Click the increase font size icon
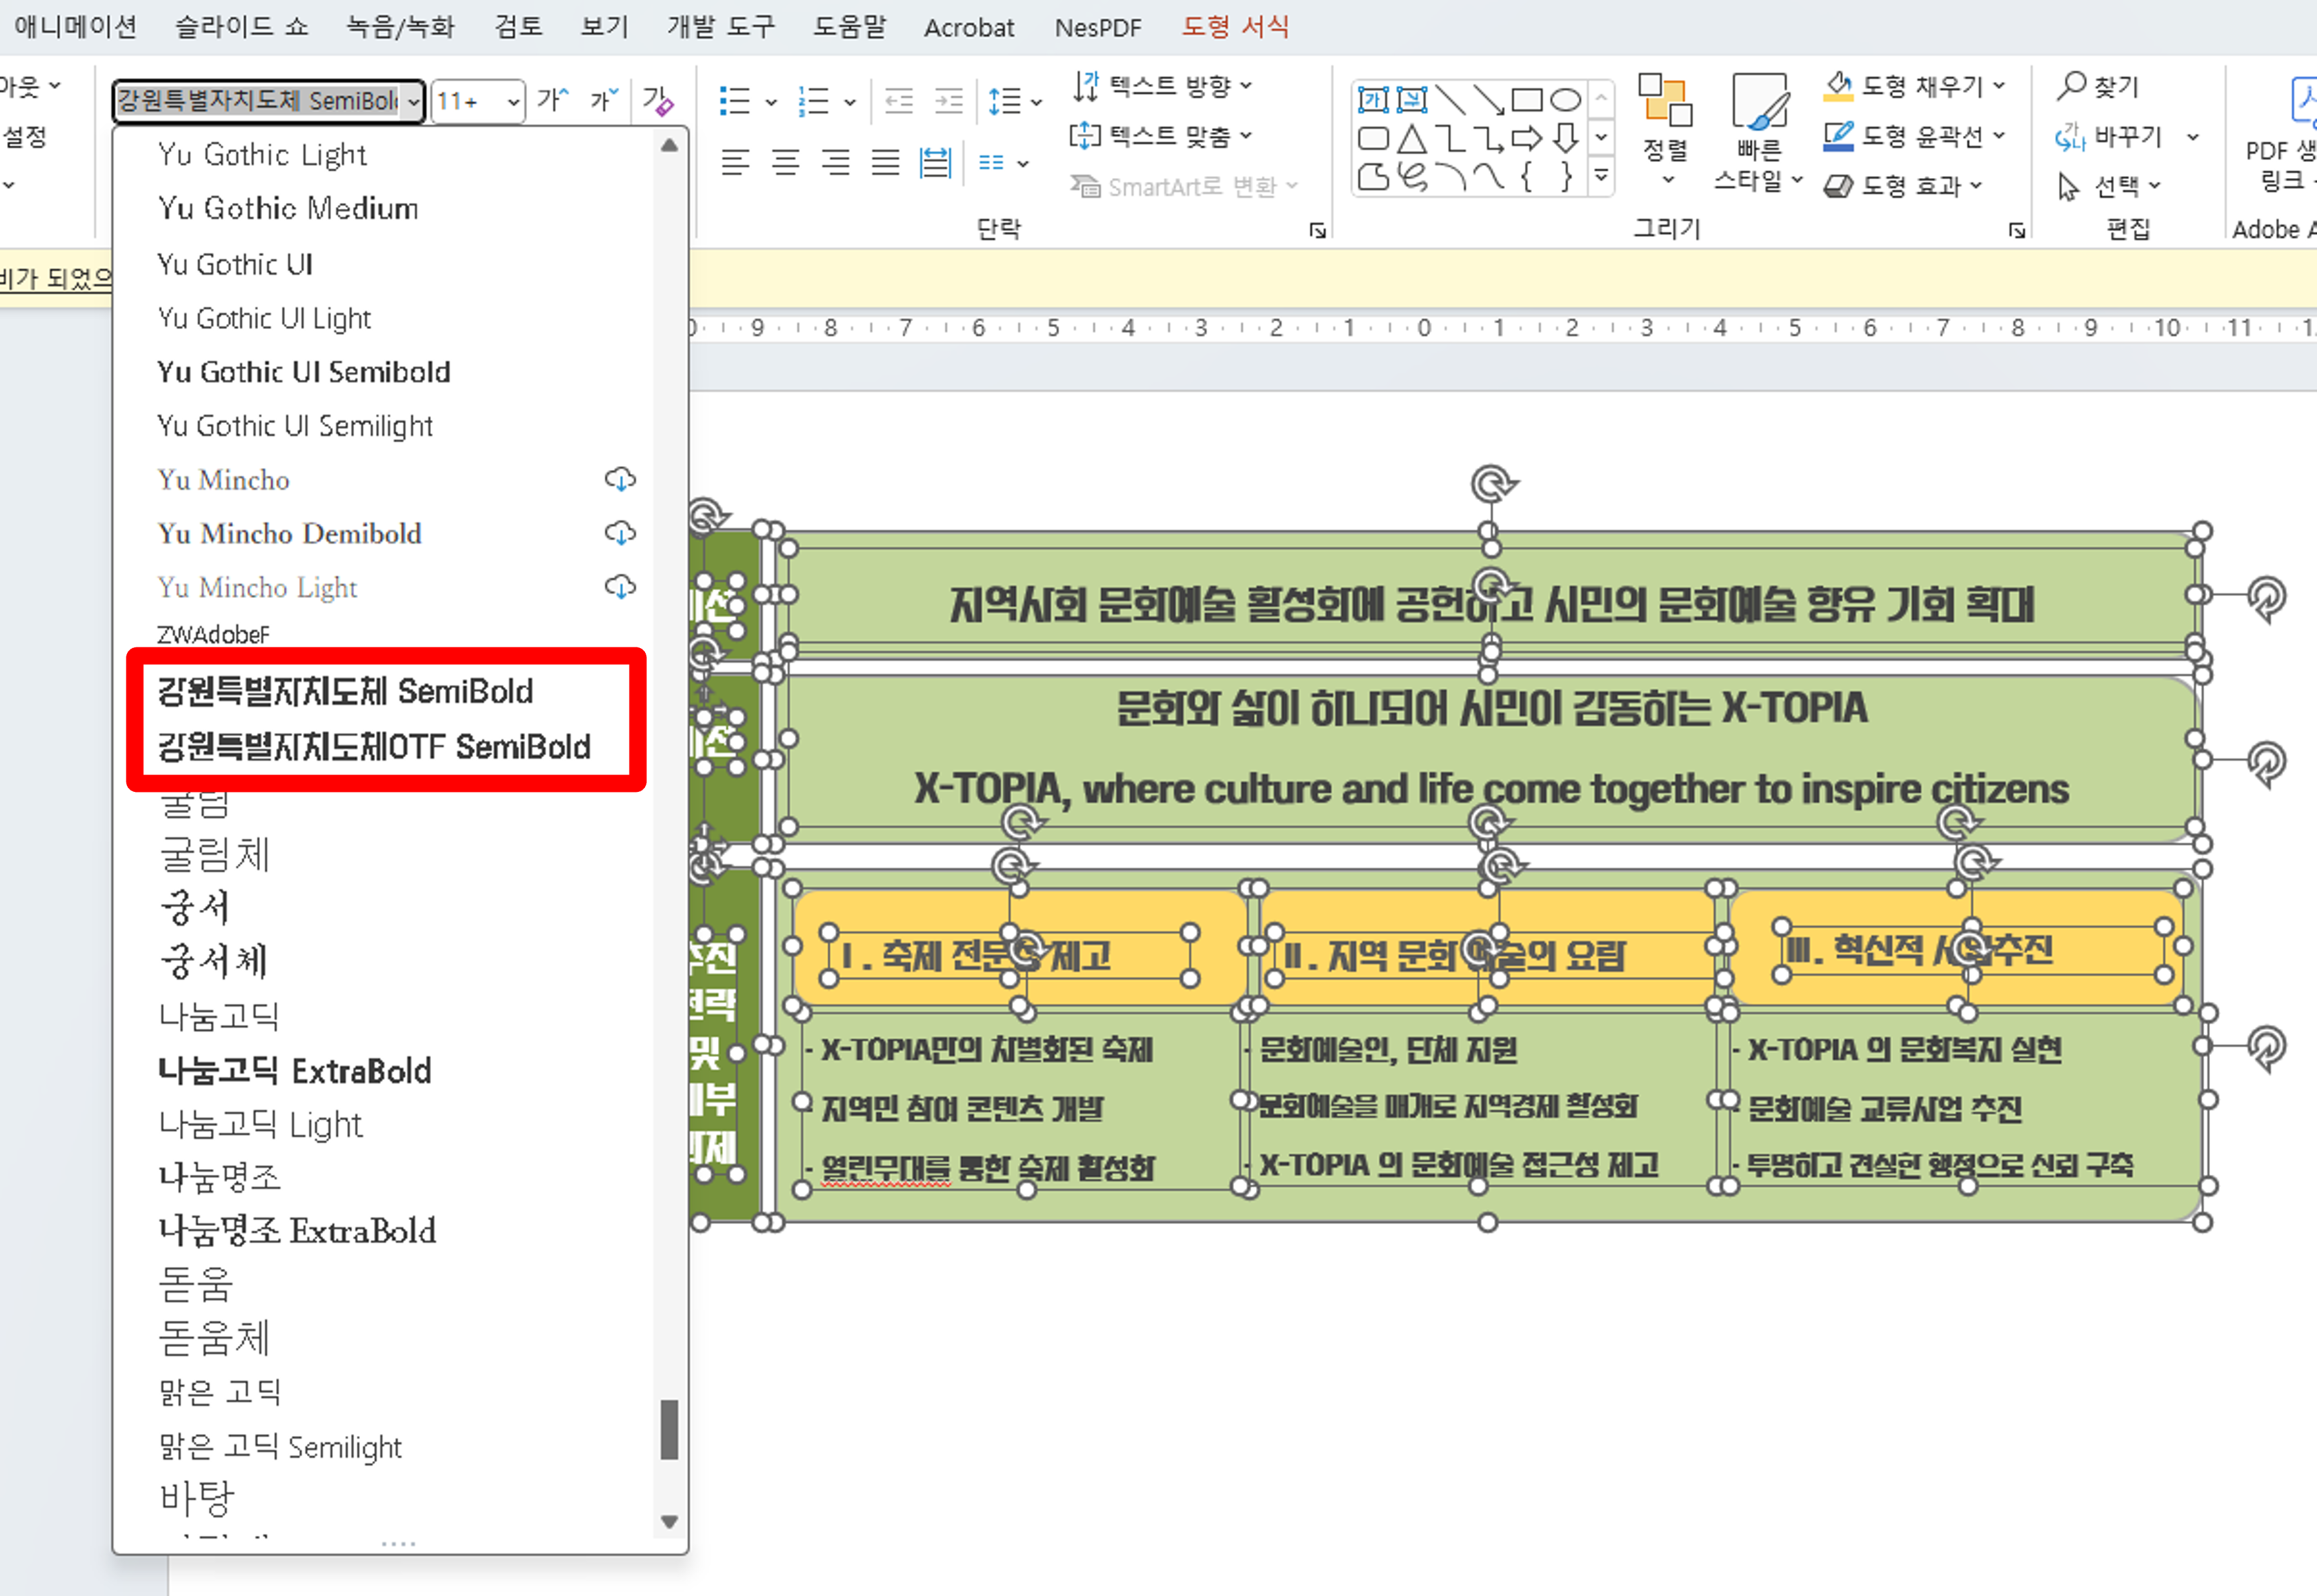 552,100
